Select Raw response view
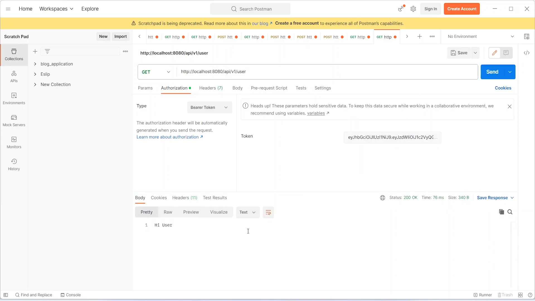 [x=168, y=212]
